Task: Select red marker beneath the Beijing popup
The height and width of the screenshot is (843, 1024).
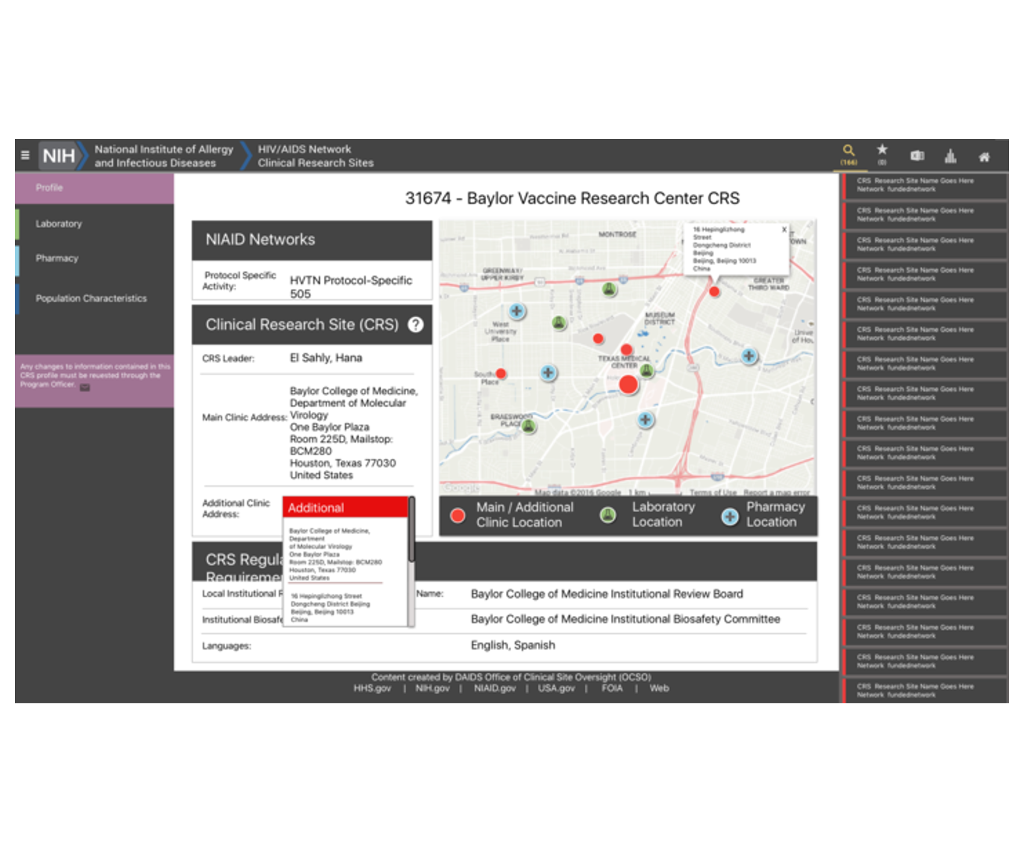Action: [714, 291]
